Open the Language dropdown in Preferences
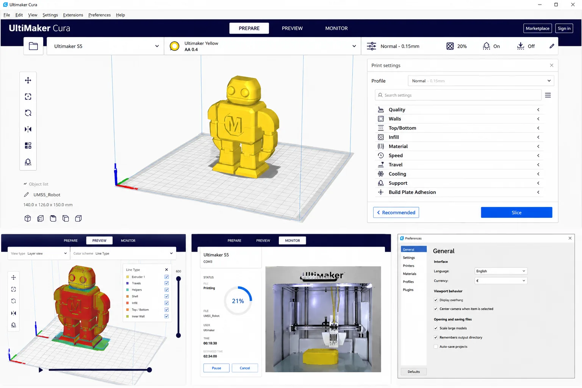 point(501,271)
